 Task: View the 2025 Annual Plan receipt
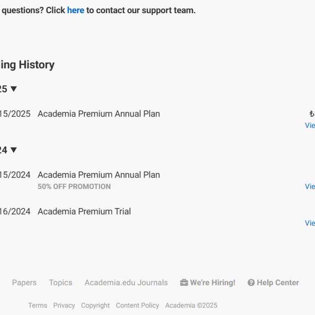(310, 125)
